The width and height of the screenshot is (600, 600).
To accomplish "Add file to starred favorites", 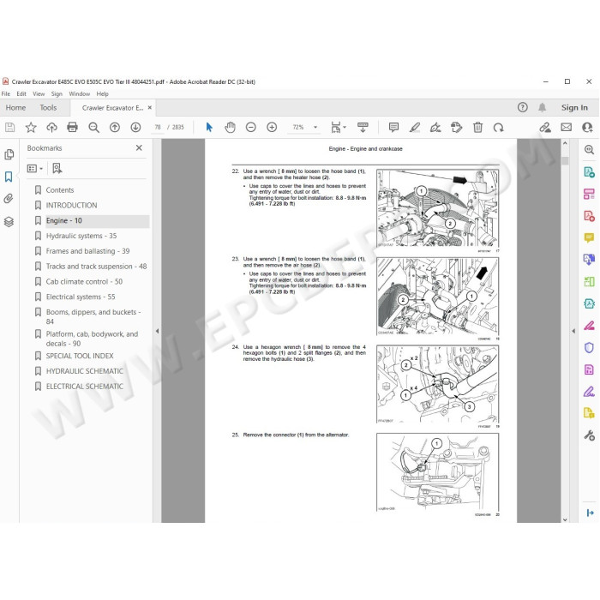I will click(31, 128).
